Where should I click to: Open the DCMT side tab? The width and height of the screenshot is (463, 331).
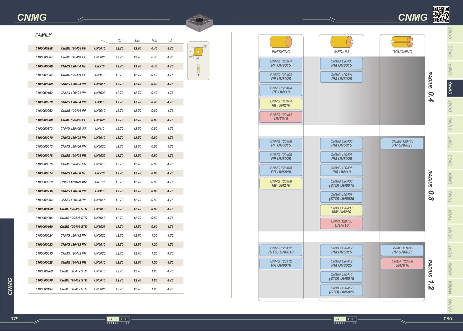click(455, 106)
